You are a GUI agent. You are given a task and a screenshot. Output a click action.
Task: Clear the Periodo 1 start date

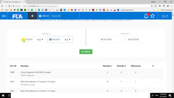click(x=38, y=39)
